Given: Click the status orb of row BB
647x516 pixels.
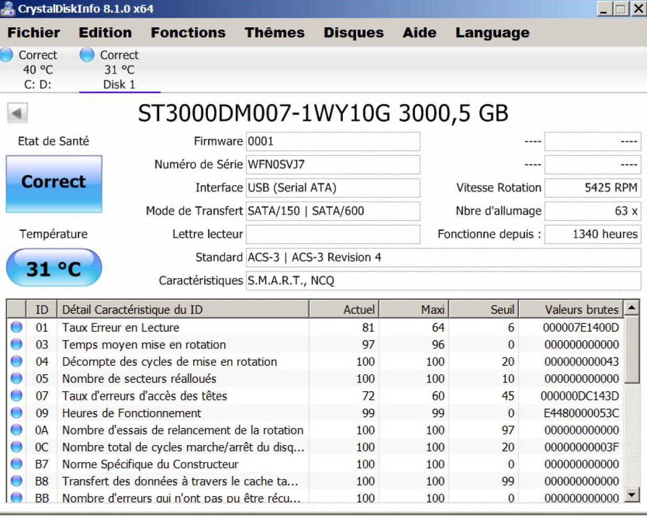Looking at the screenshot, I should coord(17,497).
